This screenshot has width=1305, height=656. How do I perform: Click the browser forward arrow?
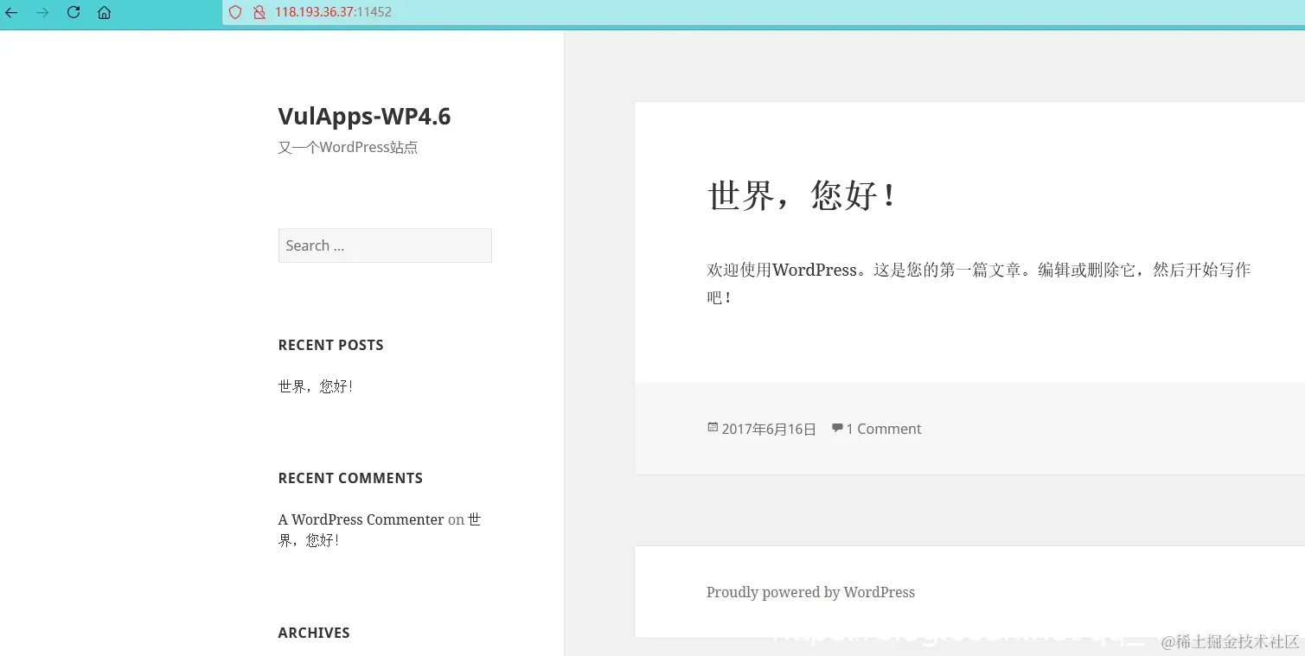pos(42,13)
